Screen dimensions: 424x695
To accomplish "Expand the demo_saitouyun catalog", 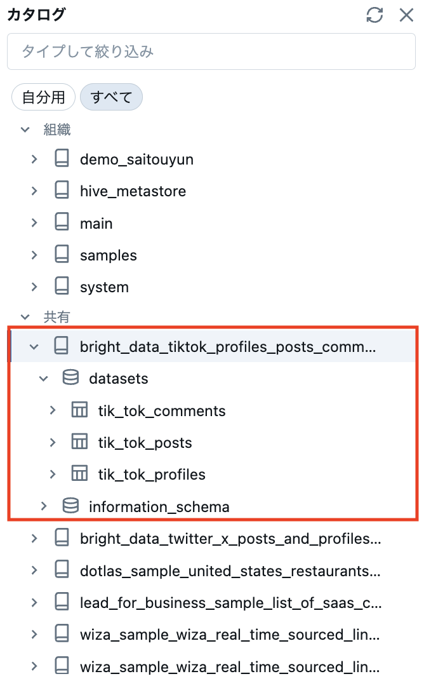I will 34,159.
